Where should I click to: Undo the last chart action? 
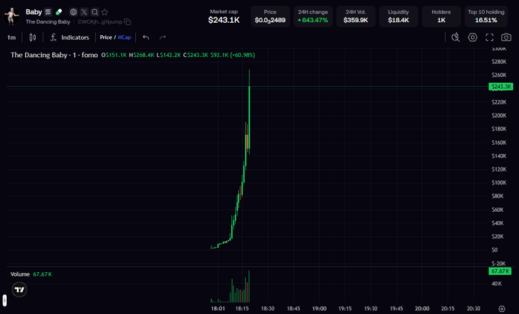click(146, 37)
